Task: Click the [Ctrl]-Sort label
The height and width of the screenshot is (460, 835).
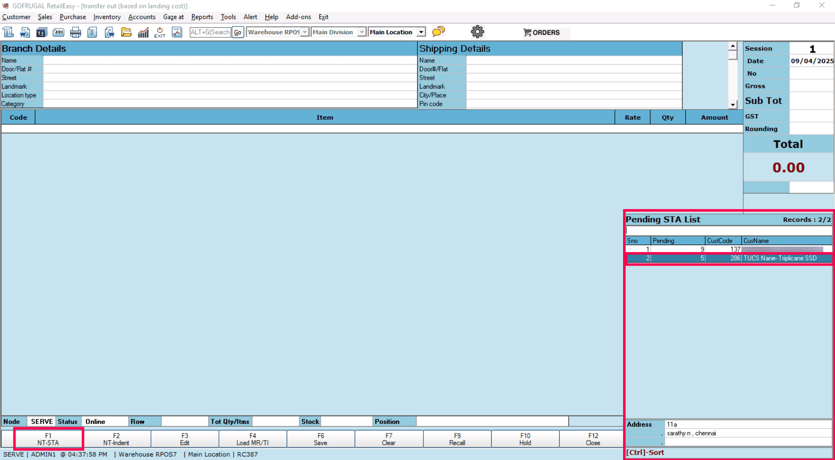Action: pos(645,453)
